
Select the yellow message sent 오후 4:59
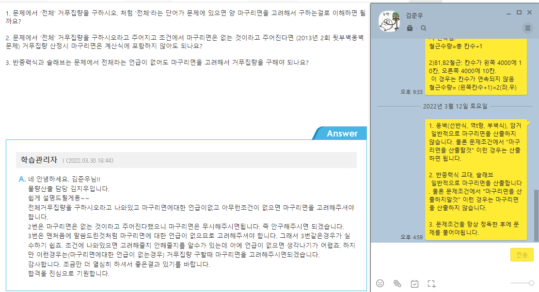476,179
